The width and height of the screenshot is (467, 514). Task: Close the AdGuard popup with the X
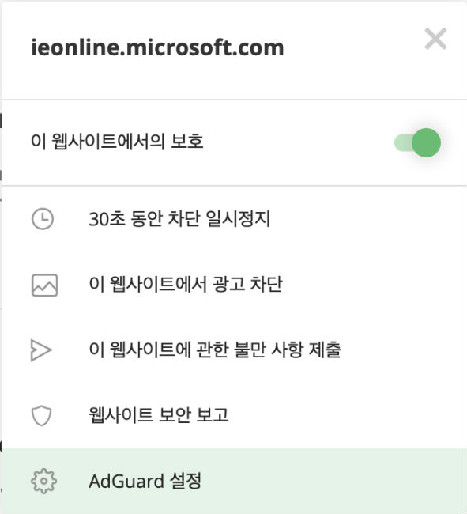pyautogui.click(x=435, y=39)
